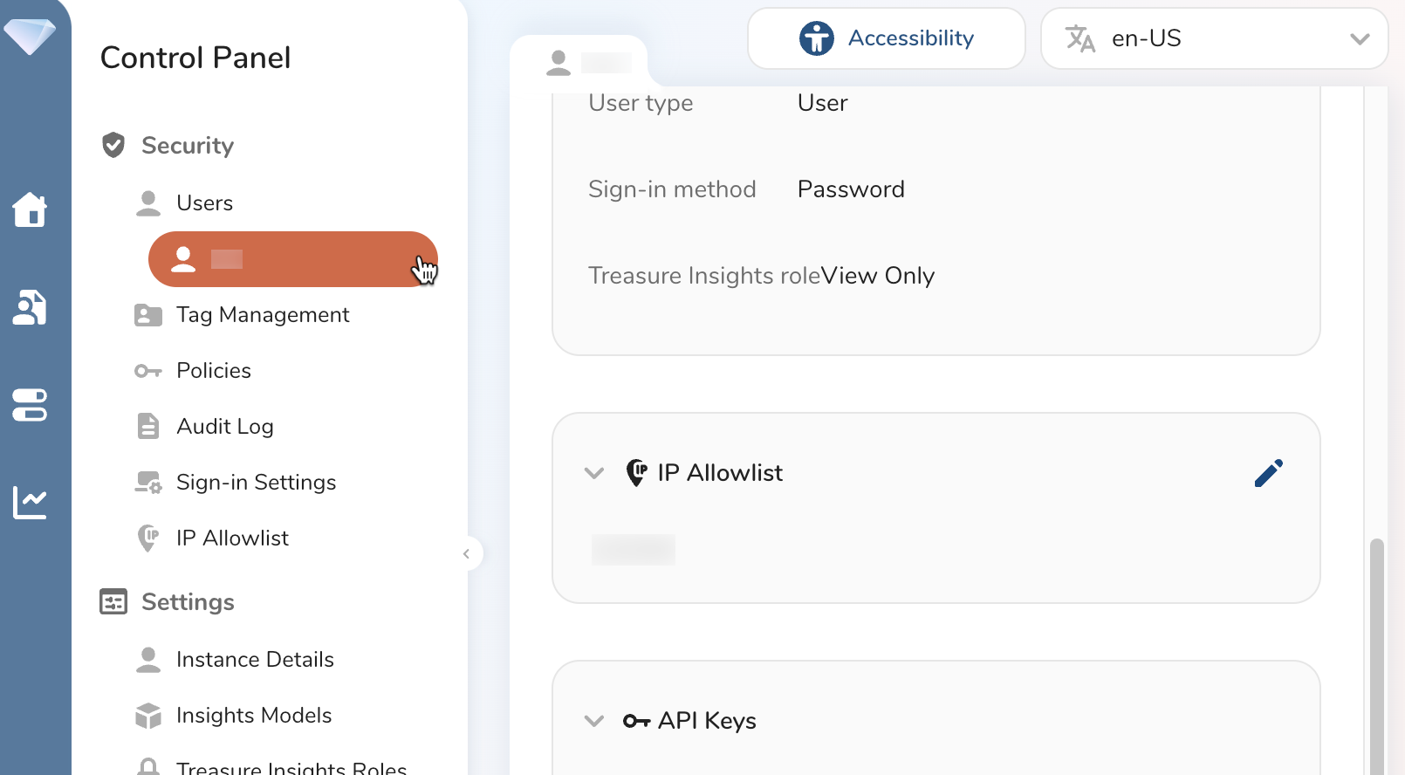1405x775 pixels.
Task: Open the Home icon in left rail
Action: pos(30,209)
